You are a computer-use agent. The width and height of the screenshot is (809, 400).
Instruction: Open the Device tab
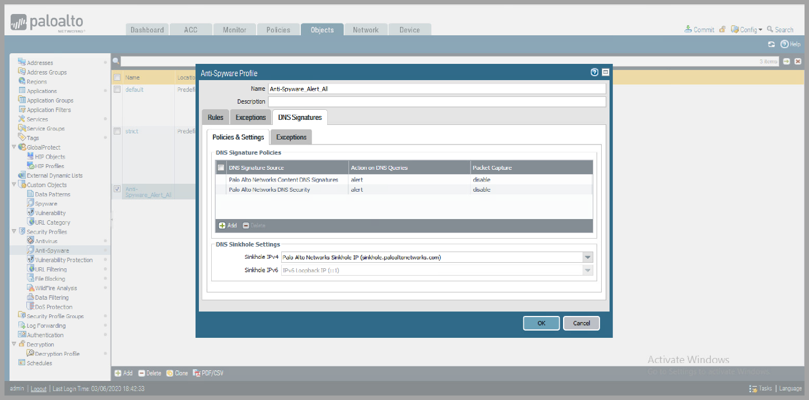tap(410, 30)
